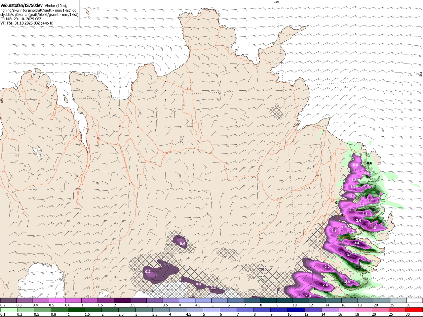Click the lower legend swatch starting at 0.5
This screenshot has width=423, height=317.
[43, 310]
